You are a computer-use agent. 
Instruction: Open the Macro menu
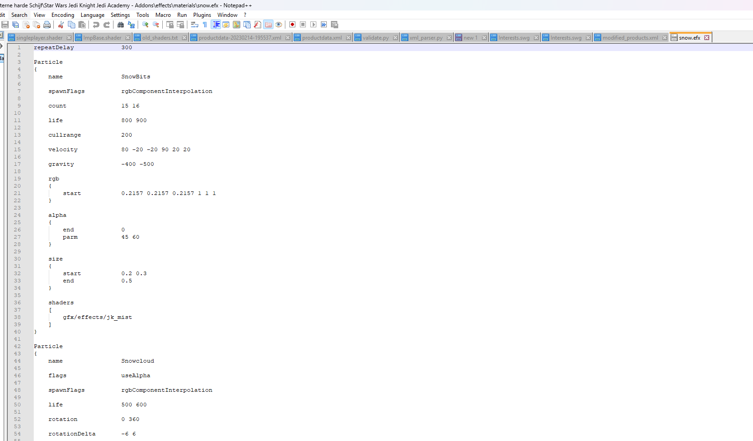pyautogui.click(x=163, y=15)
